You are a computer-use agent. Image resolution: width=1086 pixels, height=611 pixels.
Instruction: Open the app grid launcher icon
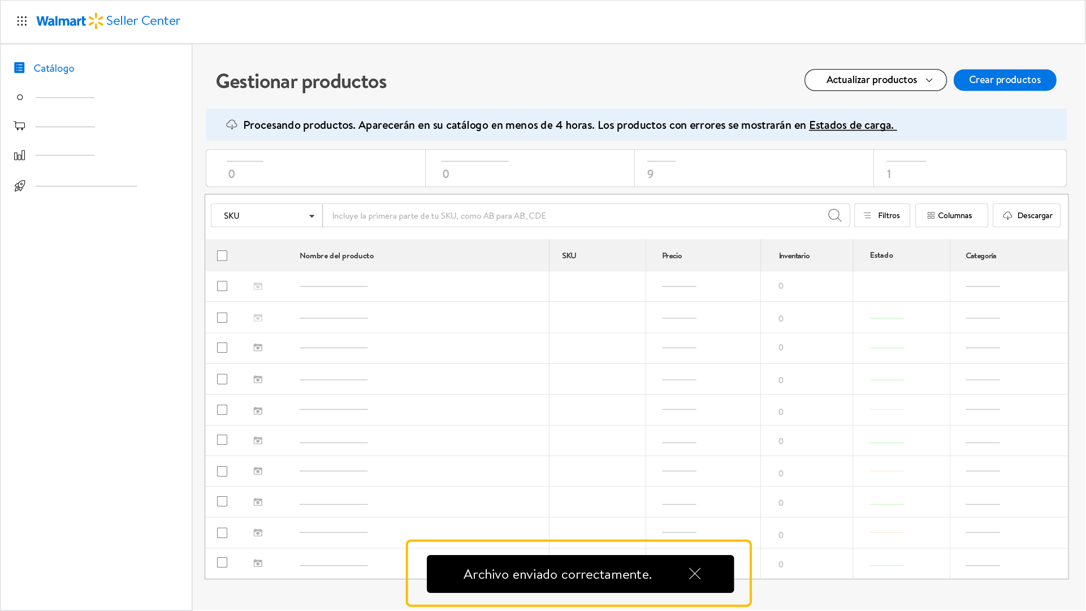[22, 21]
